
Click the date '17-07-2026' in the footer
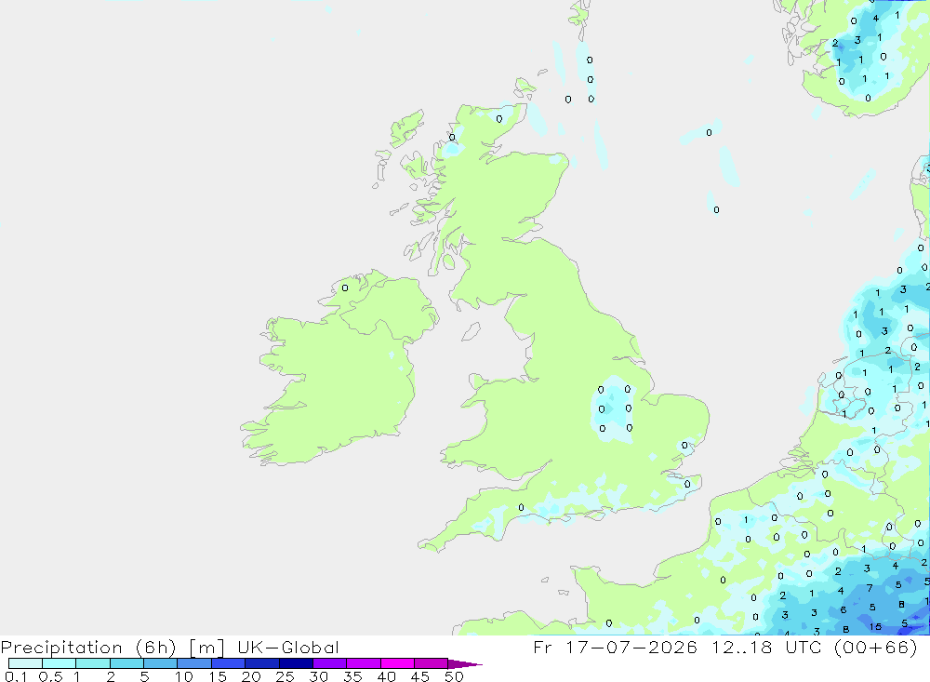[x=631, y=647]
